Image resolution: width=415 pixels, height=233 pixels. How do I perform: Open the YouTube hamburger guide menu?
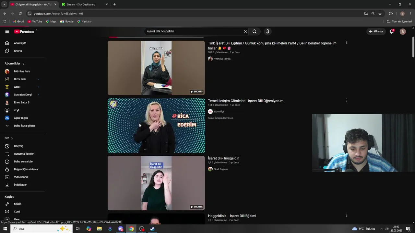tap(7, 31)
